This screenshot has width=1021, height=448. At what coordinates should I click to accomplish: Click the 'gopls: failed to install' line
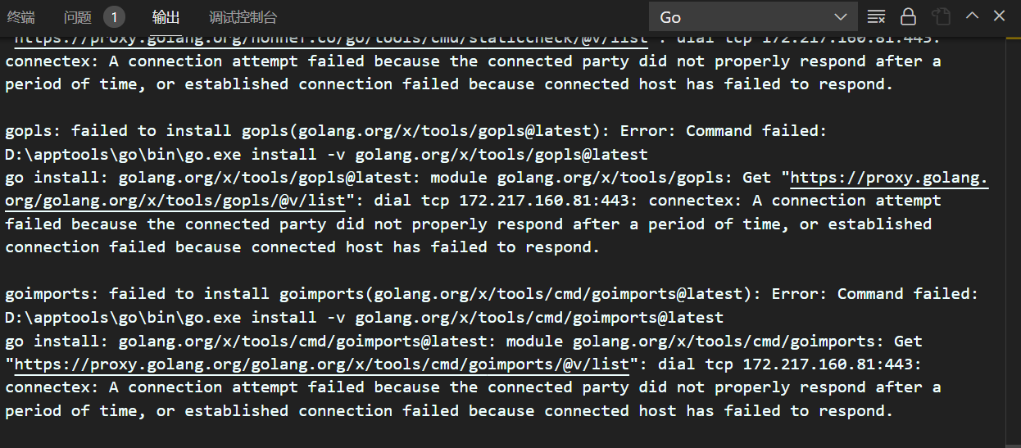(416, 131)
